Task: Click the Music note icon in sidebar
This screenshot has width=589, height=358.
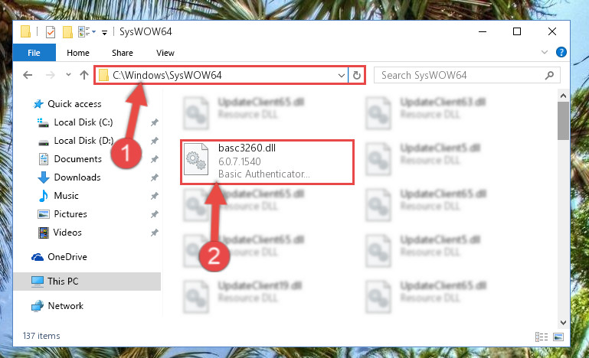Action: coord(44,196)
